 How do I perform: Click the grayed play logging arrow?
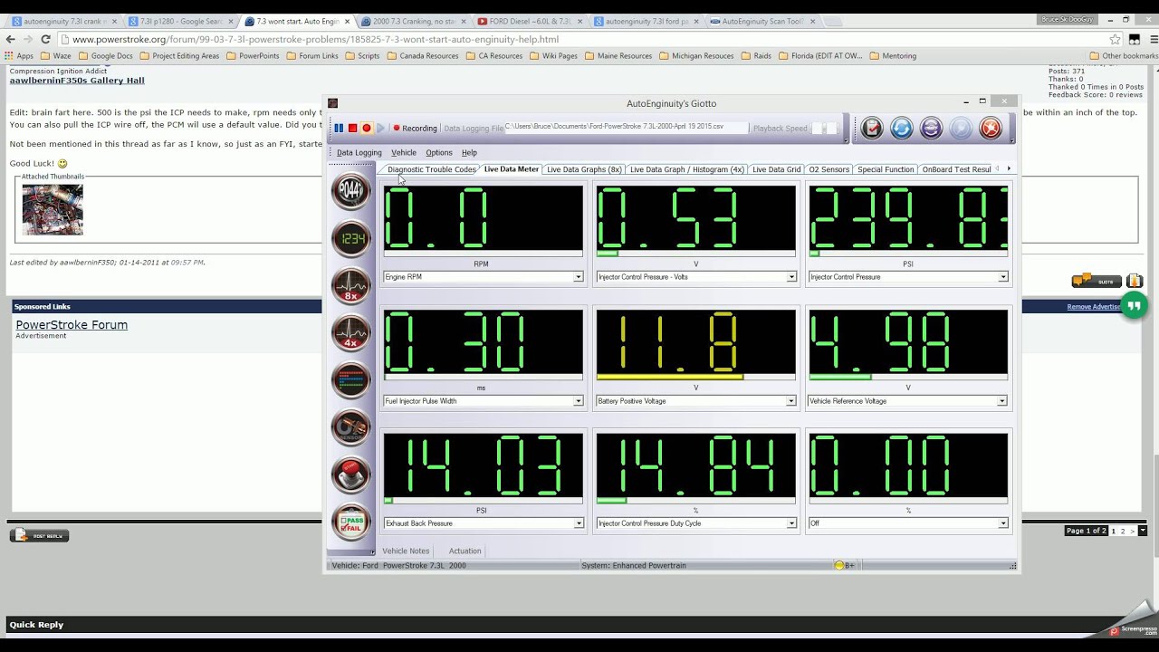[x=380, y=129]
